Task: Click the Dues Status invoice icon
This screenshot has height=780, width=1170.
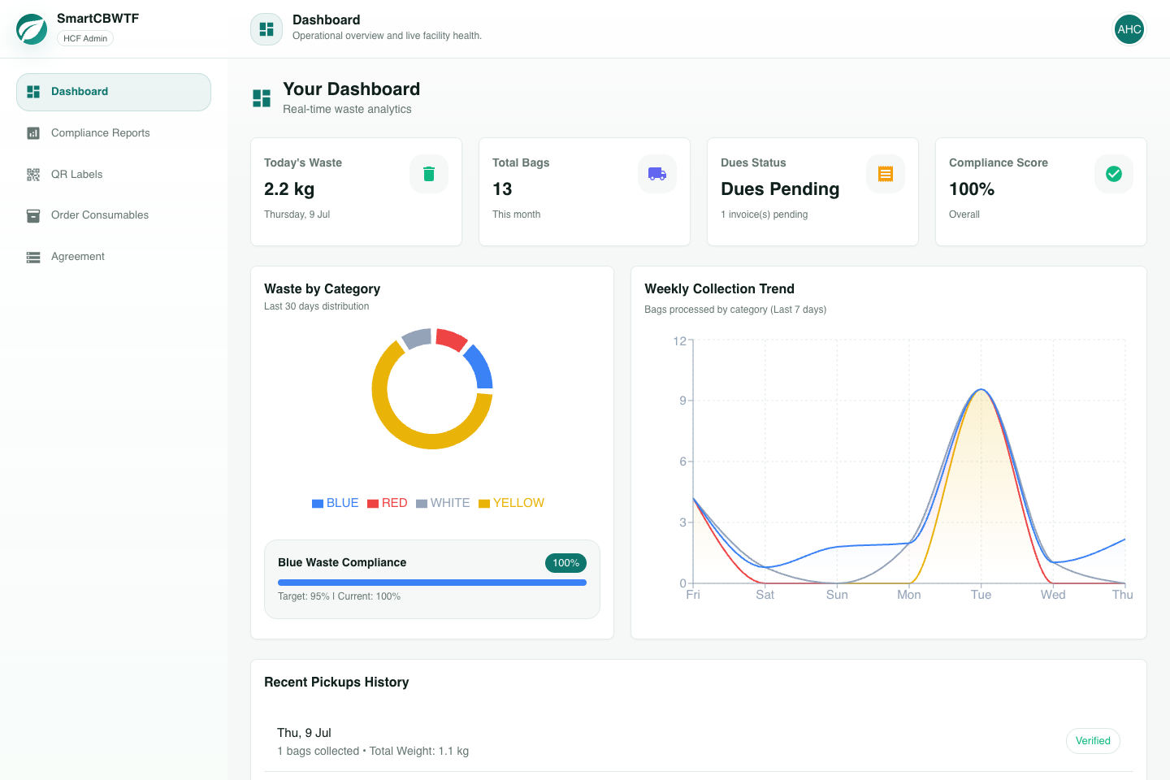Action: (886, 174)
